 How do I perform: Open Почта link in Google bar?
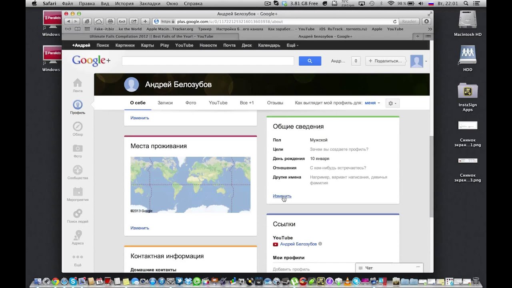[x=229, y=45]
